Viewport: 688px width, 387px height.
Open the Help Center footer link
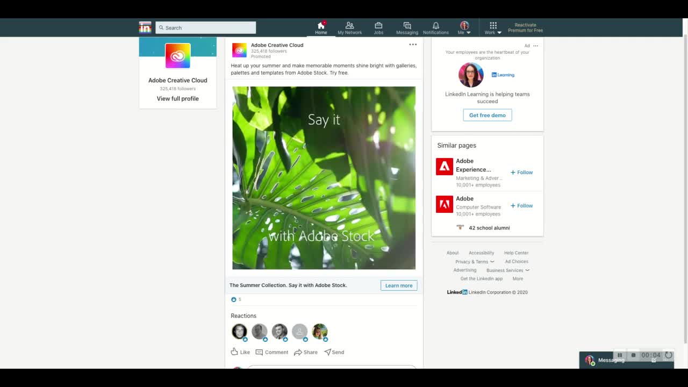[516, 253]
